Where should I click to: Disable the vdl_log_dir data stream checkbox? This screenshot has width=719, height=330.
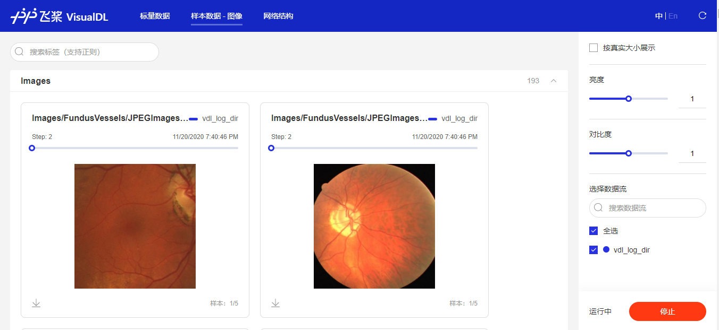pyautogui.click(x=593, y=250)
